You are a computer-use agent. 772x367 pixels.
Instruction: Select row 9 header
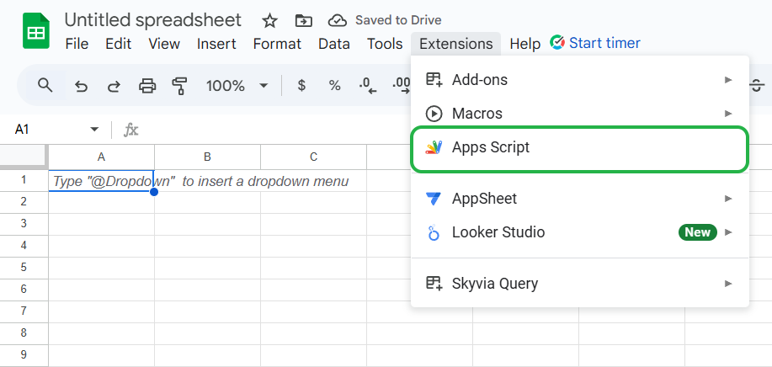coord(24,354)
